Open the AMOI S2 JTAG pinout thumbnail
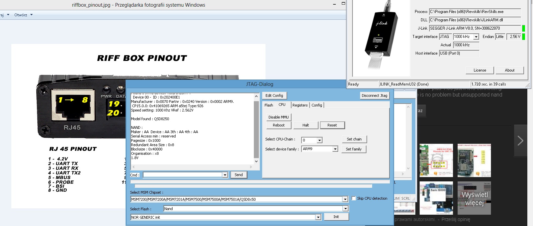The image size is (533, 226). 436,160
